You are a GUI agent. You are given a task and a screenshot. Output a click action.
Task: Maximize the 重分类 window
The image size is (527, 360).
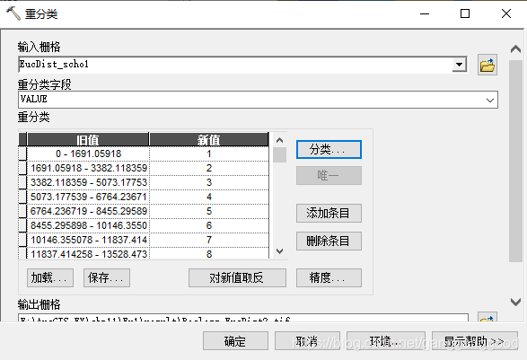click(465, 13)
